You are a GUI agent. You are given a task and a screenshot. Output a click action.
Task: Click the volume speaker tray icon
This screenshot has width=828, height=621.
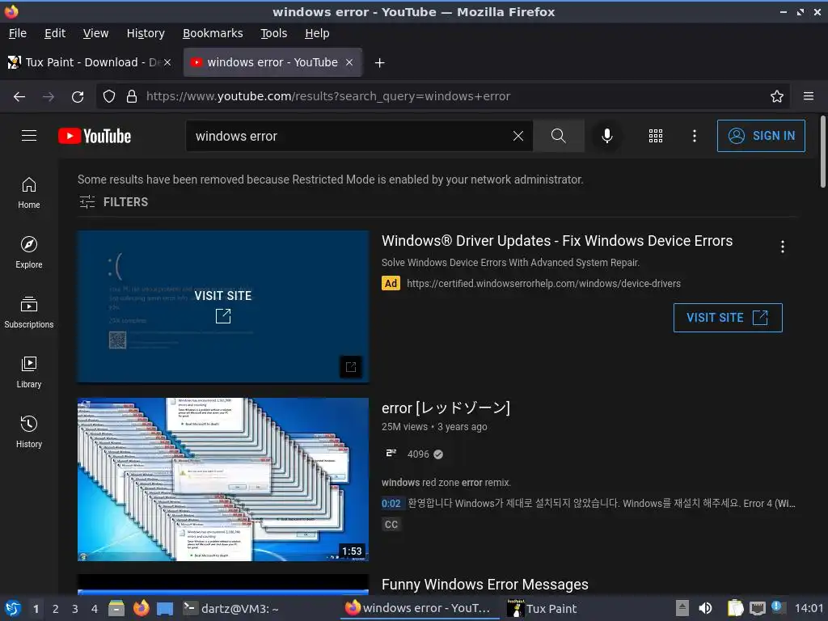coord(705,608)
